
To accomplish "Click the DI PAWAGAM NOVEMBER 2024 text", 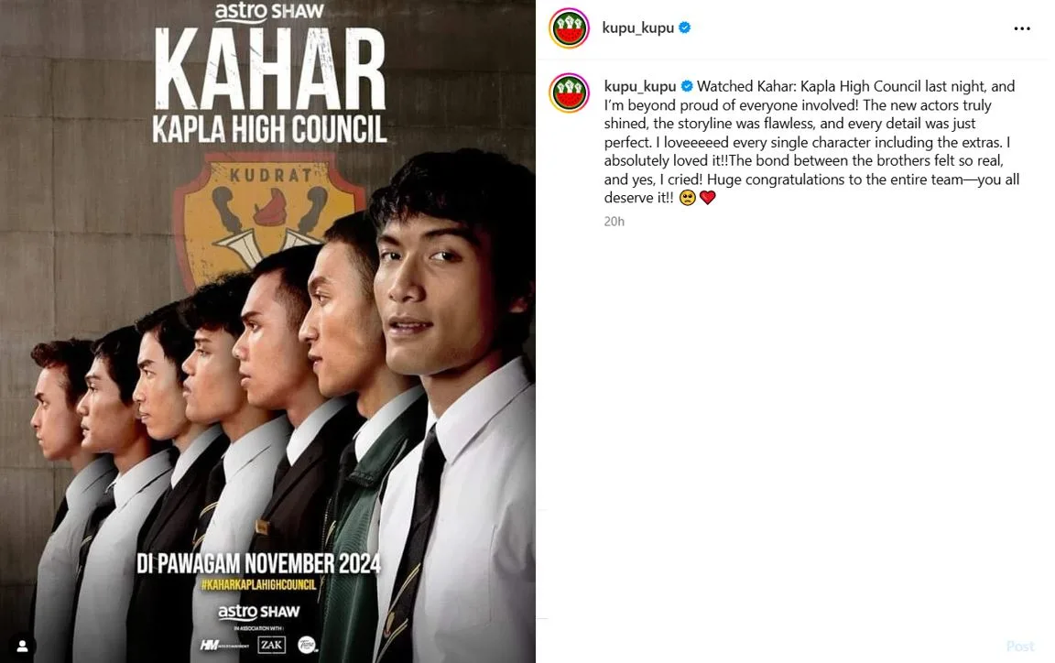I will coord(259,563).
